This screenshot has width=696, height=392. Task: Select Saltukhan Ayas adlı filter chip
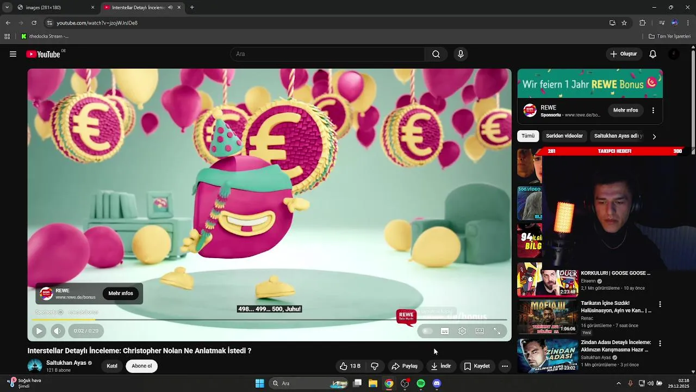point(618,136)
